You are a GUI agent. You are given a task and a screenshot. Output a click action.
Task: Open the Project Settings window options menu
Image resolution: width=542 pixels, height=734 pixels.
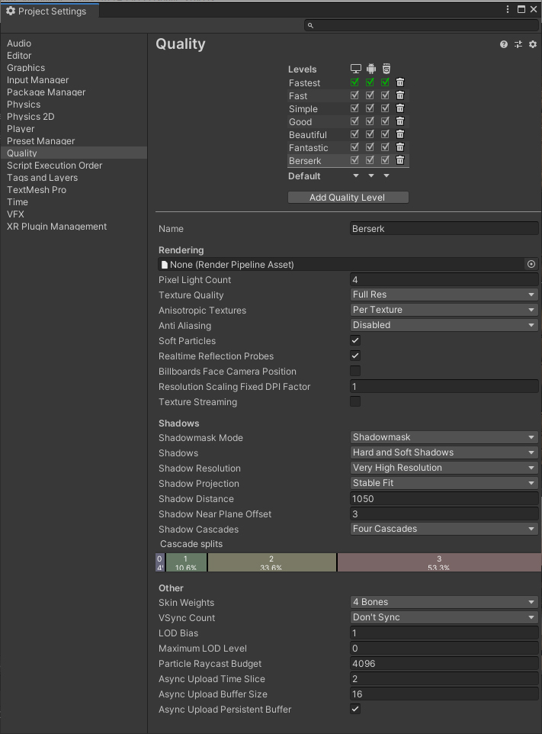[x=508, y=10]
